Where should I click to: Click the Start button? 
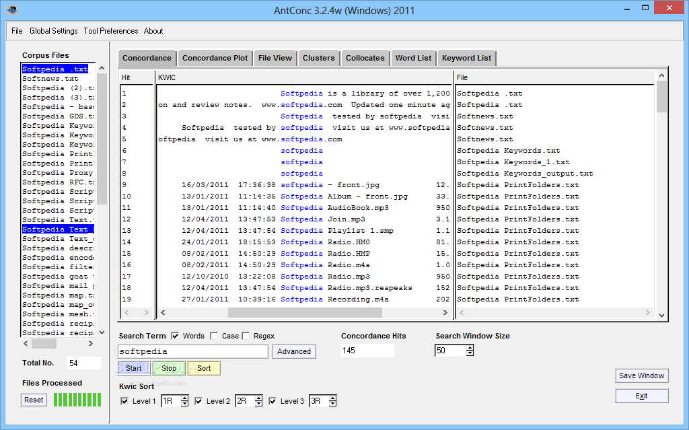point(134,368)
